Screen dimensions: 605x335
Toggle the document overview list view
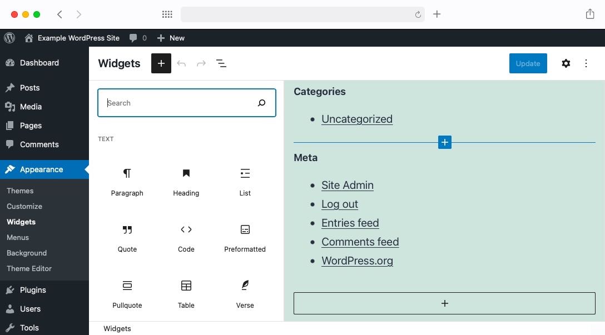[x=221, y=63]
